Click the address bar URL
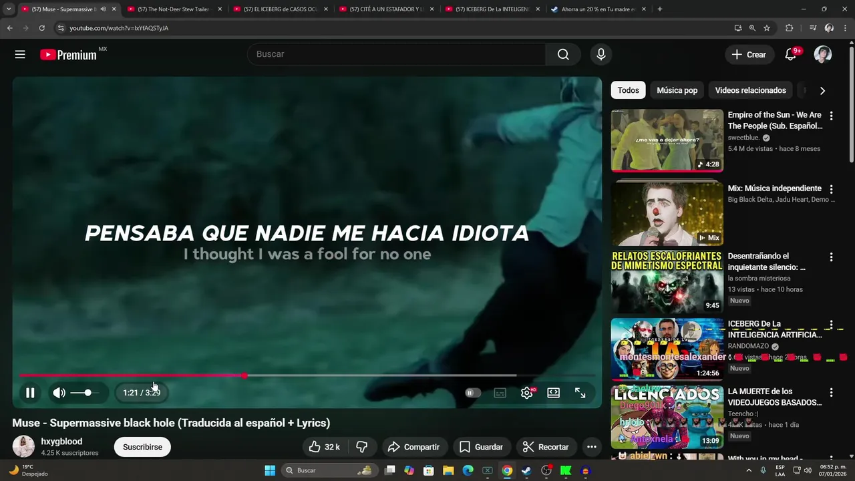The height and width of the screenshot is (481, 855). [x=119, y=28]
